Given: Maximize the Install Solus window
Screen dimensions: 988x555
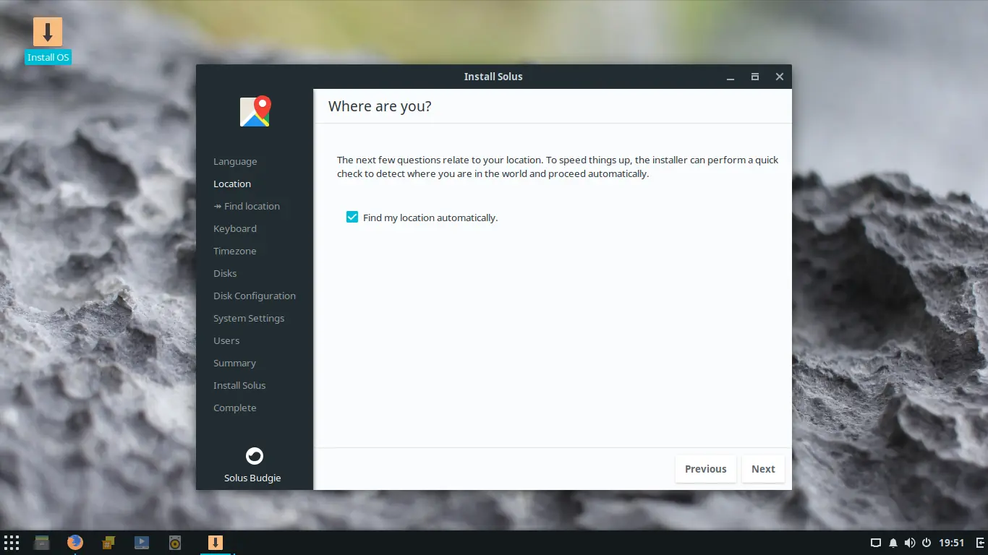Looking at the screenshot, I should coord(755,77).
